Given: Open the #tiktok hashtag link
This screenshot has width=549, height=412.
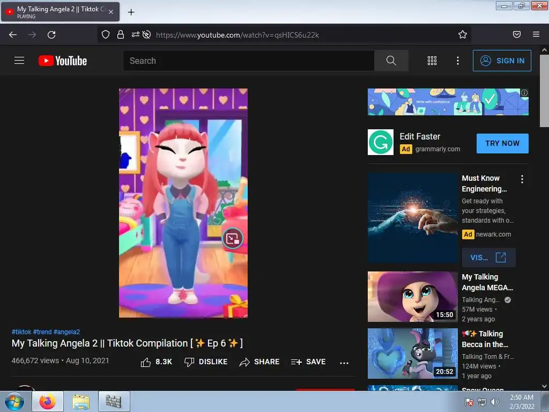Looking at the screenshot, I should (x=21, y=332).
